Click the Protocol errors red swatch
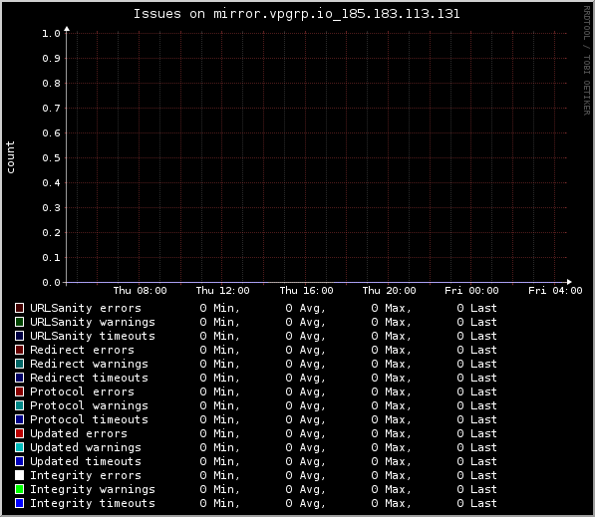 [19, 391]
